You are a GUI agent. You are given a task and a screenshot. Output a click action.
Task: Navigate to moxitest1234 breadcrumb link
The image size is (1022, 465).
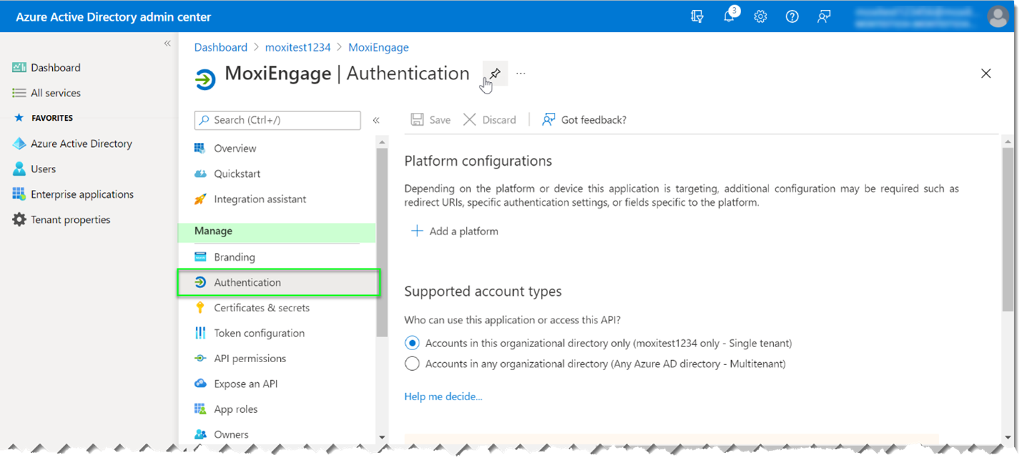pos(297,47)
